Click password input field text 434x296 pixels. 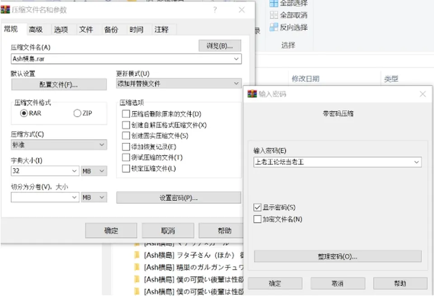tap(337, 162)
